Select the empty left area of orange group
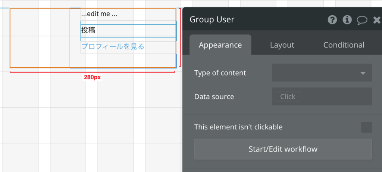This screenshot has height=172, width=382. [x=40, y=38]
